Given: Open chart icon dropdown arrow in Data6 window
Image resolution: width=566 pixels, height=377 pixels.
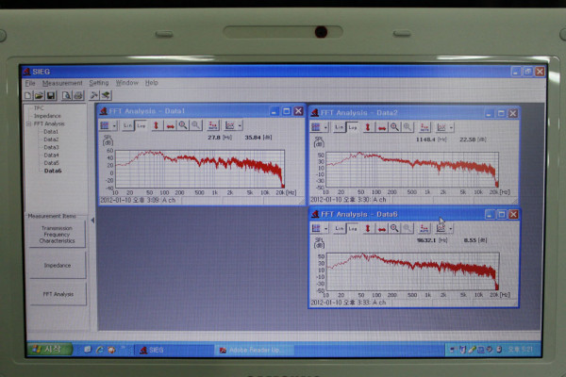Looking at the screenshot, I should pos(451,229).
